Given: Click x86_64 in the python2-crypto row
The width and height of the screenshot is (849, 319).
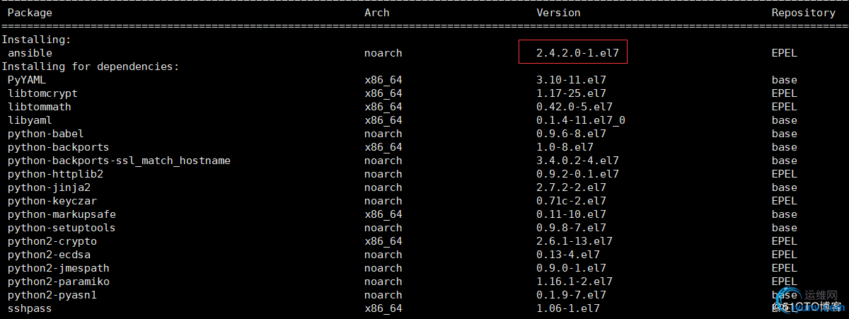Looking at the screenshot, I should tap(383, 241).
